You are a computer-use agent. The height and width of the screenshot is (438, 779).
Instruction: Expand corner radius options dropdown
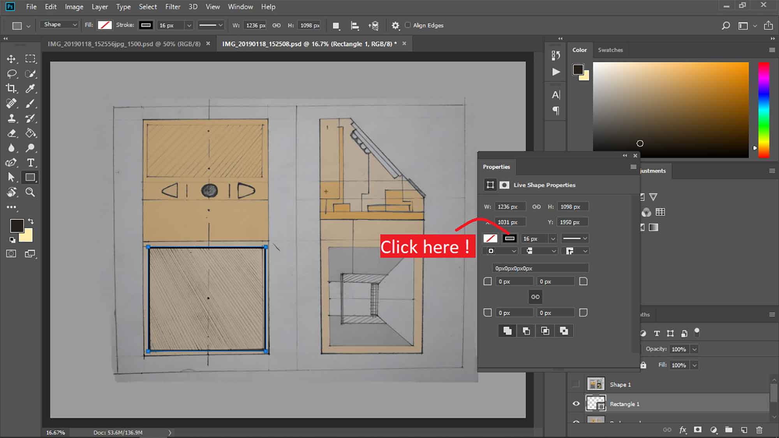click(x=585, y=251)
